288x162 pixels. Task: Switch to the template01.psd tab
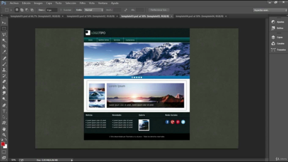[35, 16]
